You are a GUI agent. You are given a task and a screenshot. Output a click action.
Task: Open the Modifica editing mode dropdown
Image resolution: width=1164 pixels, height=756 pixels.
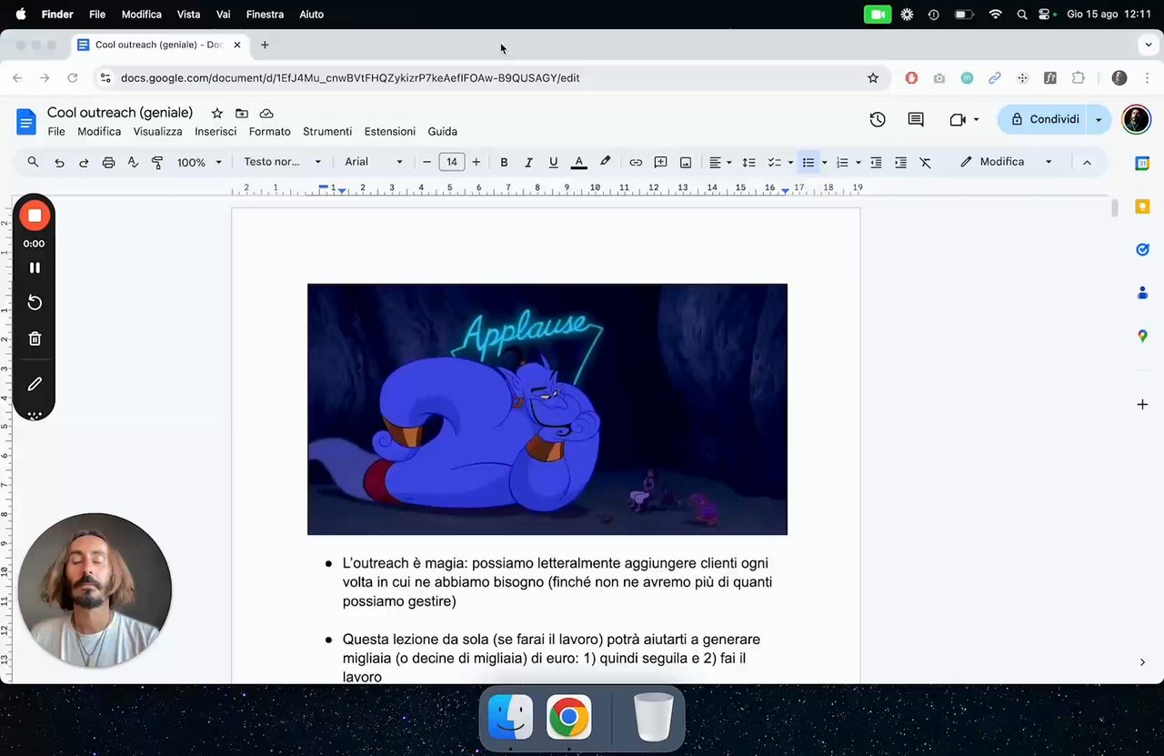point(1006,162)
